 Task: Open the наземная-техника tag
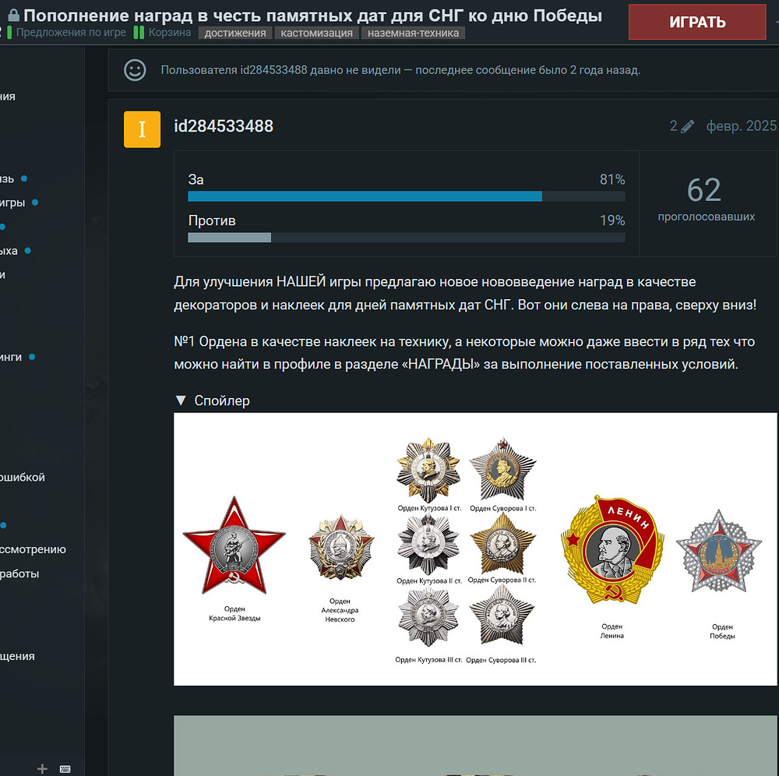click(413, 33)
